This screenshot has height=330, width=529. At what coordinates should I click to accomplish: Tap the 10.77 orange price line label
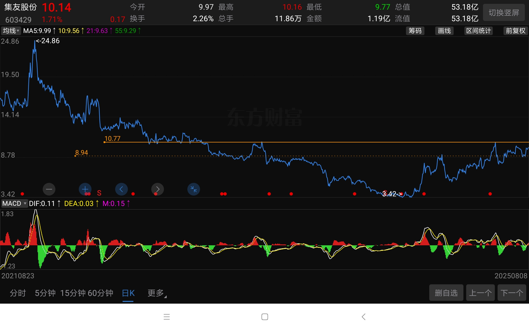[x=112, y=139]
